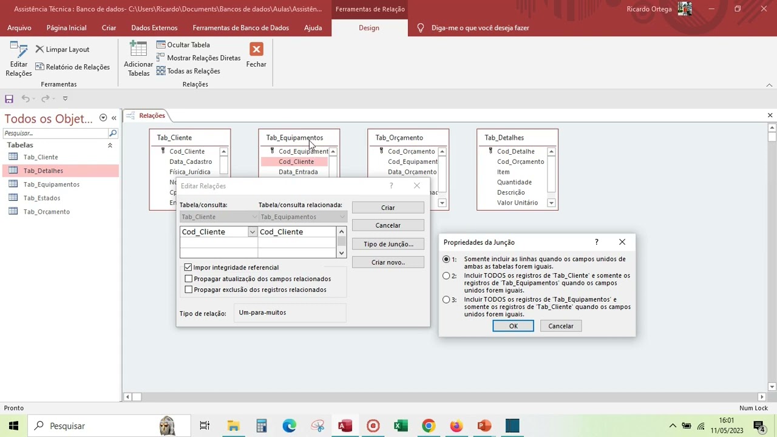Click down scroll arrow in Tab_Detalhes box
777x437 pixels.
point(551,203)
